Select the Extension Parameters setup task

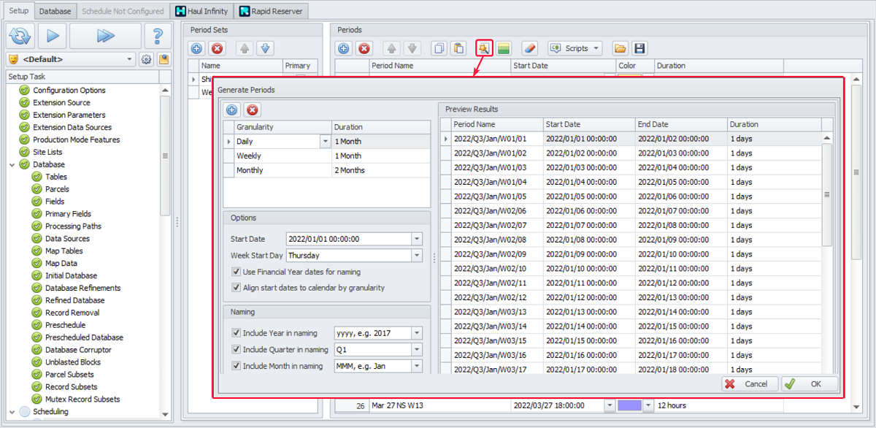pos(69,115)
